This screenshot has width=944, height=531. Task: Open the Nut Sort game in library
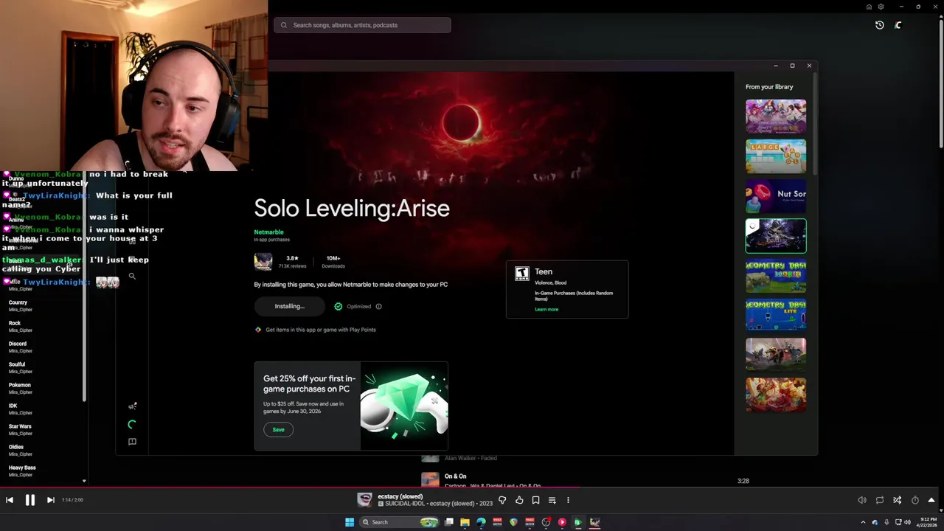click(776, 196)
